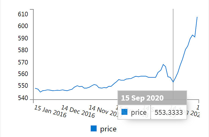
Task: Click the 15 Jan 2016 x-axis label
Action: (x=50, y=111)
